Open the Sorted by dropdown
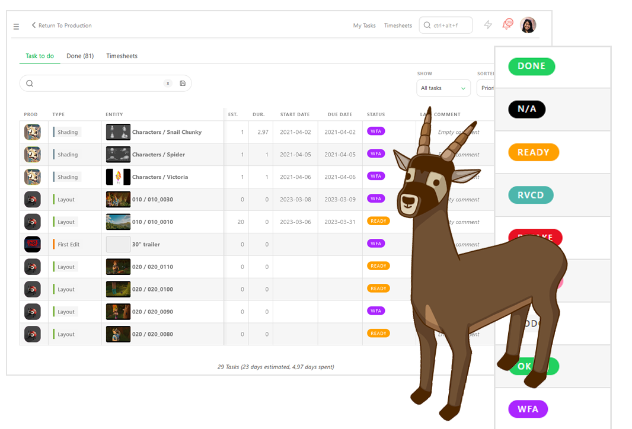 (x=486, y=88)
